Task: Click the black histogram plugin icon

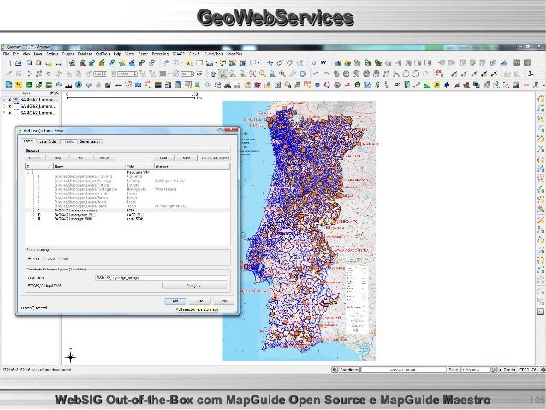Action: pyautogui.click(x=68, y=85)
